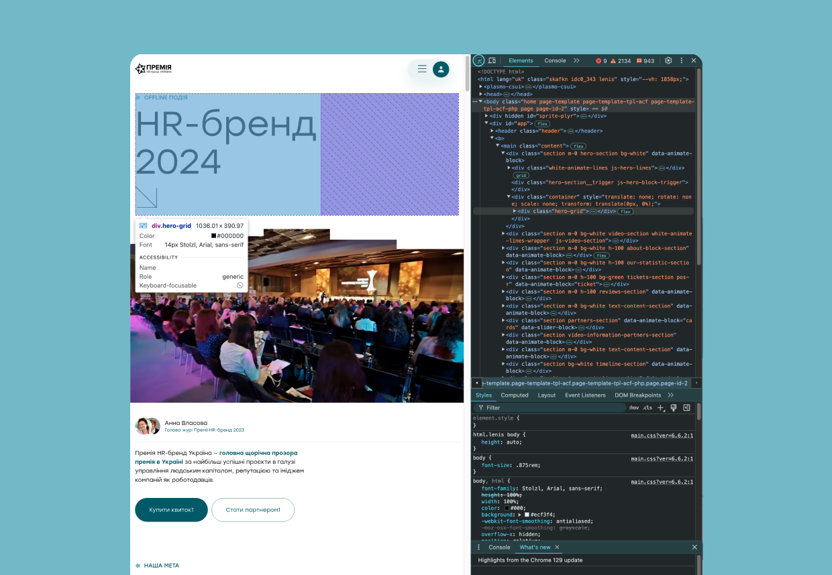Collapse the main content element node
The height and width of the screenshot is (575, 832).
[x=498, y=146]
